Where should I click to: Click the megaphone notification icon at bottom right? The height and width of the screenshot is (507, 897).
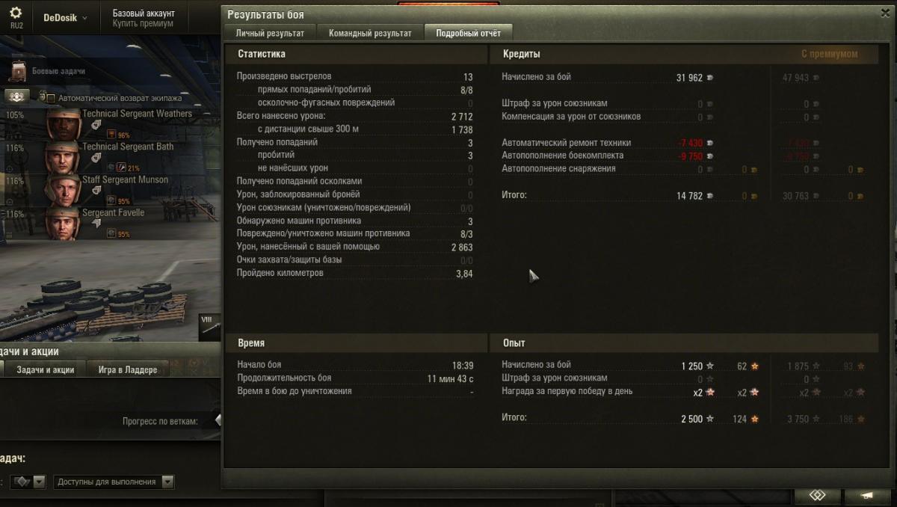pyautogui.click(x=867, y=496)
